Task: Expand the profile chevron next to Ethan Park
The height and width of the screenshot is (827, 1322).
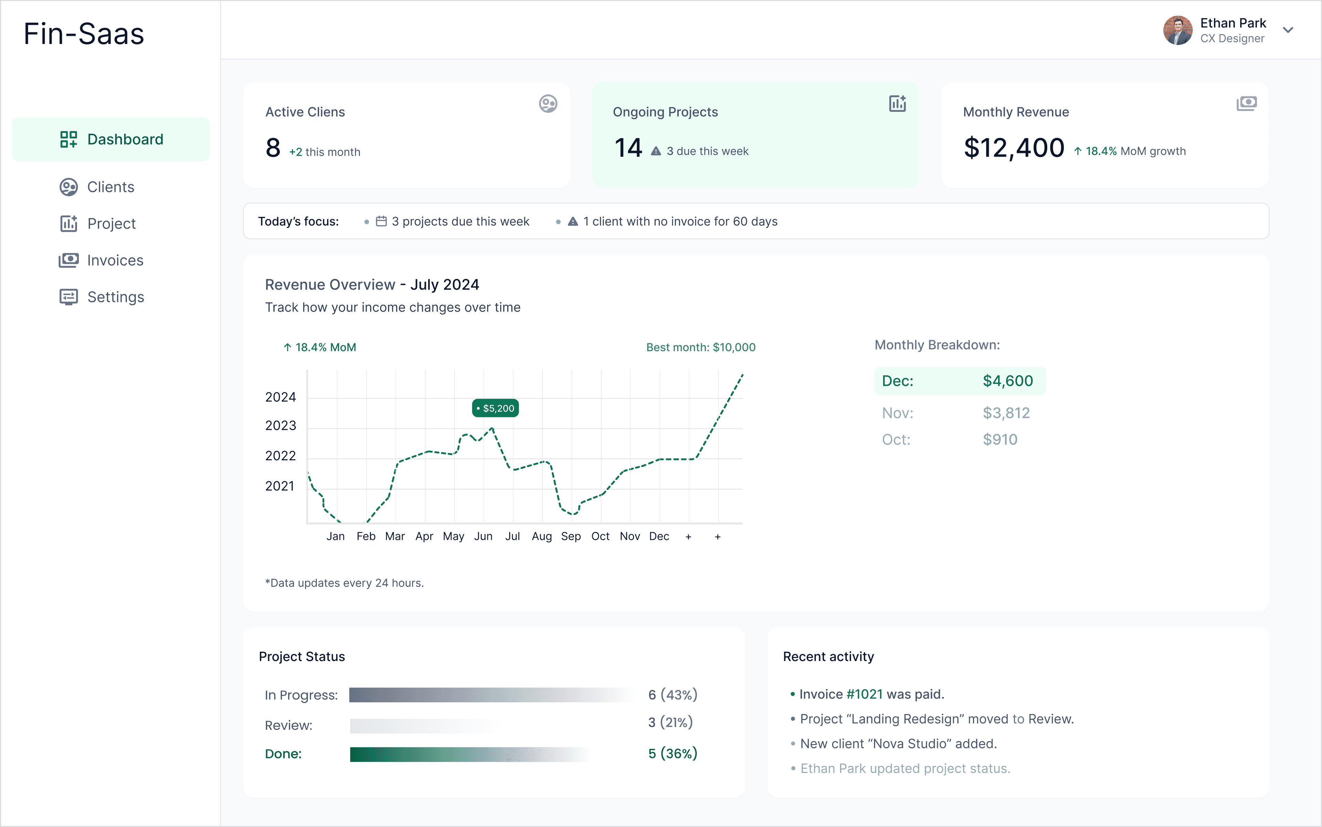Action: click(1289, 30)
